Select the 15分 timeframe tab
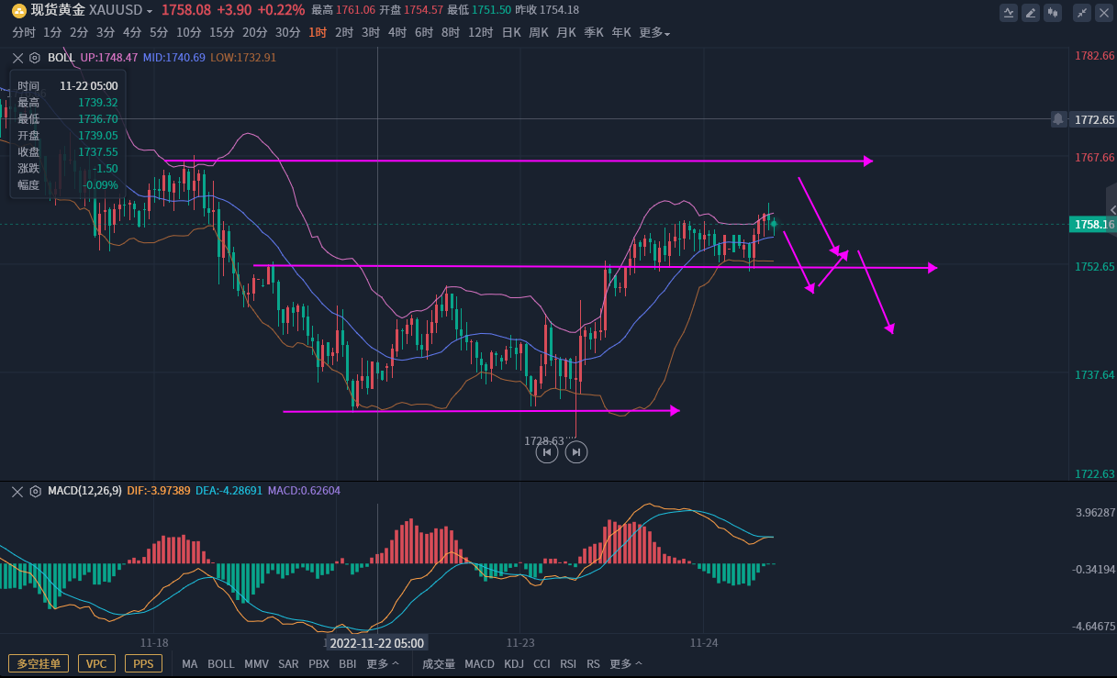Screen dimensions: 1117x678 tap(221, 32)
